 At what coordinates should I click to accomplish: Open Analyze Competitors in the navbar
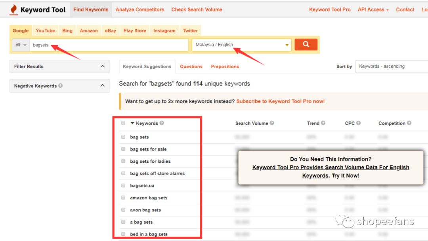click(x=140, y=9)
